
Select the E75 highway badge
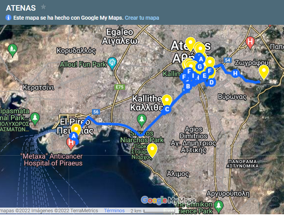point(120,87)
